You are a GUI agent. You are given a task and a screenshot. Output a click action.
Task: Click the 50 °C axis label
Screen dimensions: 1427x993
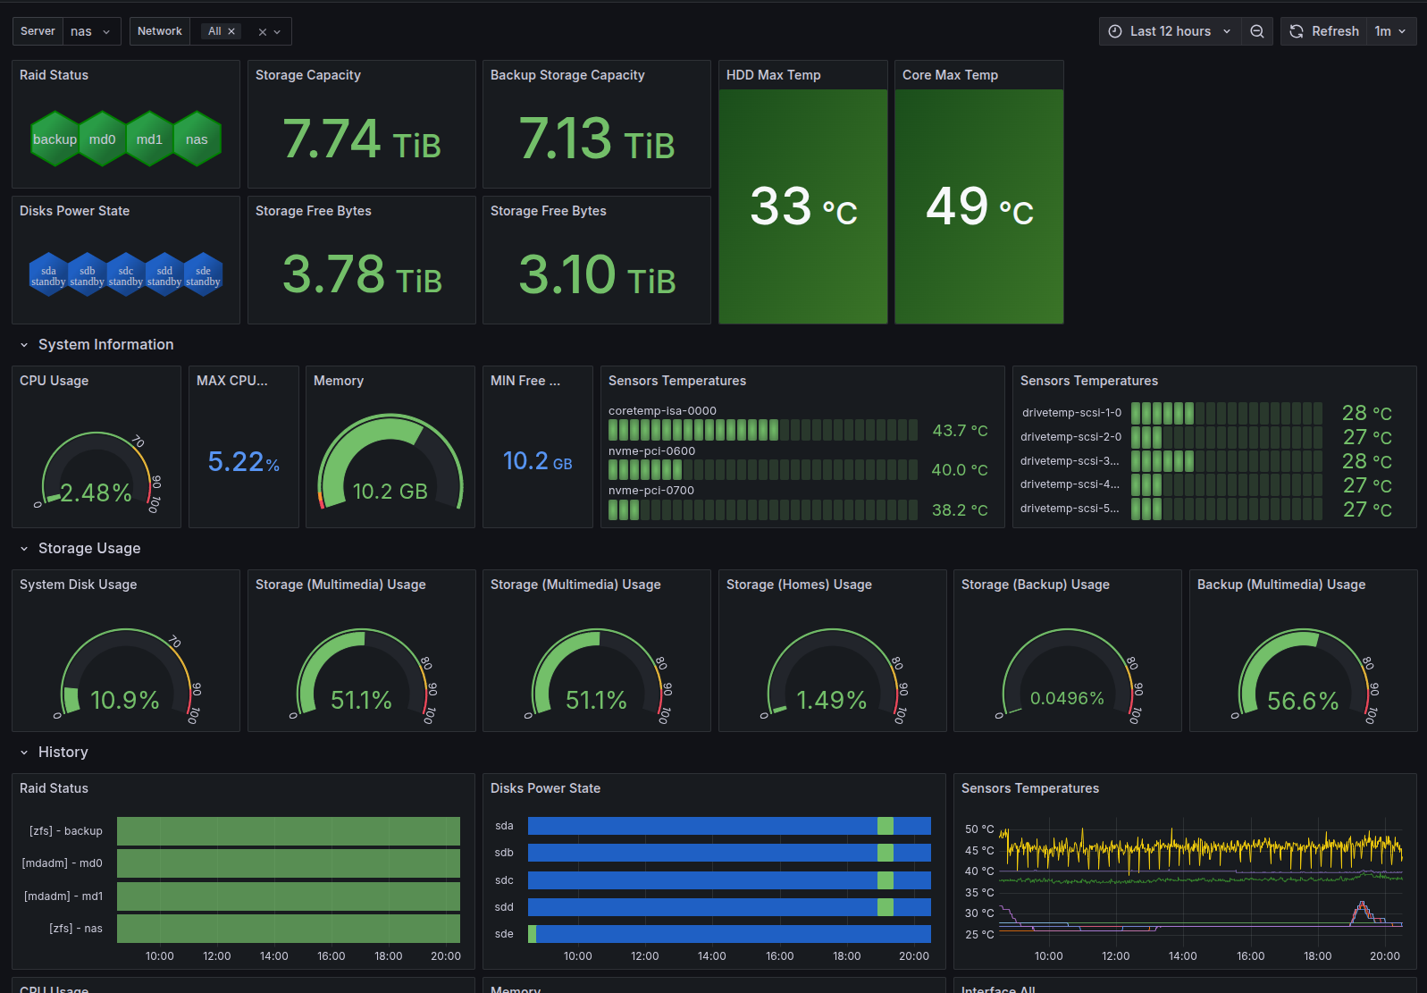[x=979, y=829]
